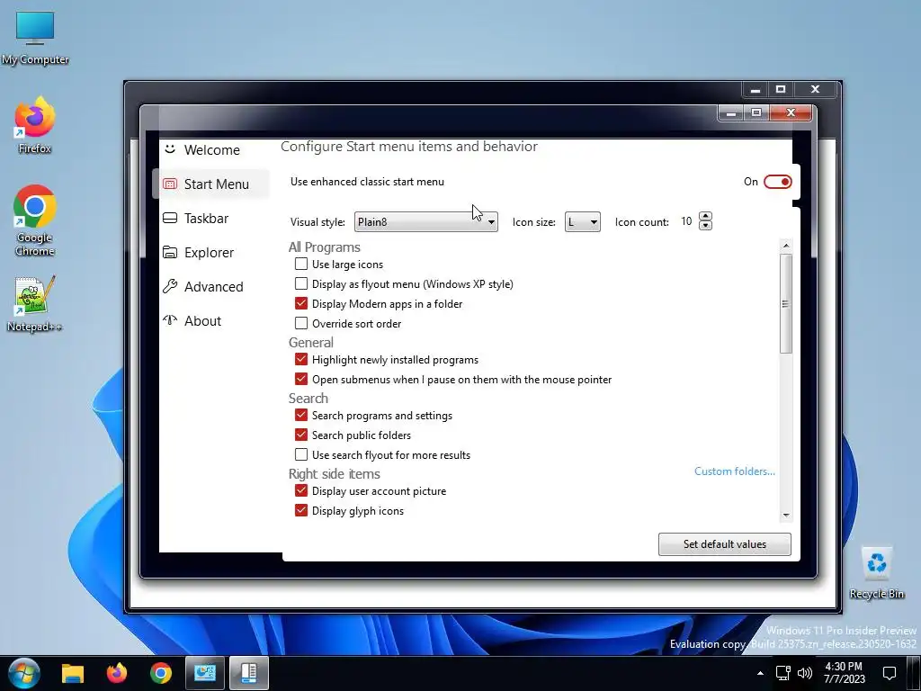The width and height of the screenshot is (921, 691).
Task: Check Override sort order
Action: tap(300, 323)
